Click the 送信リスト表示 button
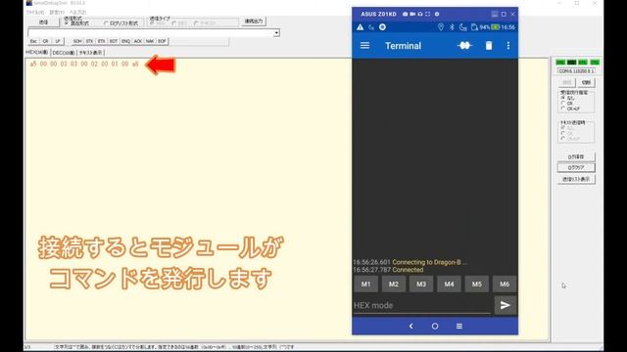This screenshot has width=627, height=352. (x=576, y=179)
